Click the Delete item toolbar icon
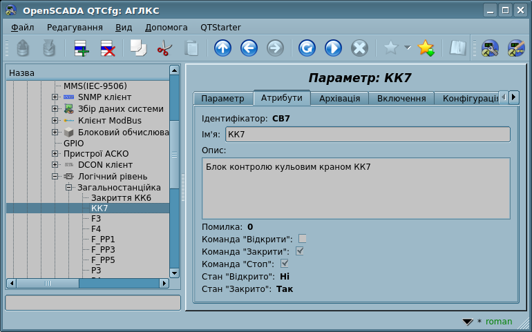 point(108,48)
